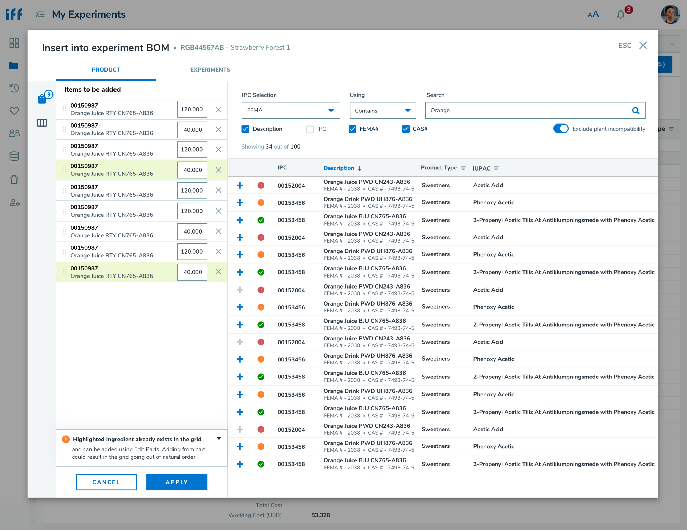Select the PRODUCT tab

click(106, 70)
